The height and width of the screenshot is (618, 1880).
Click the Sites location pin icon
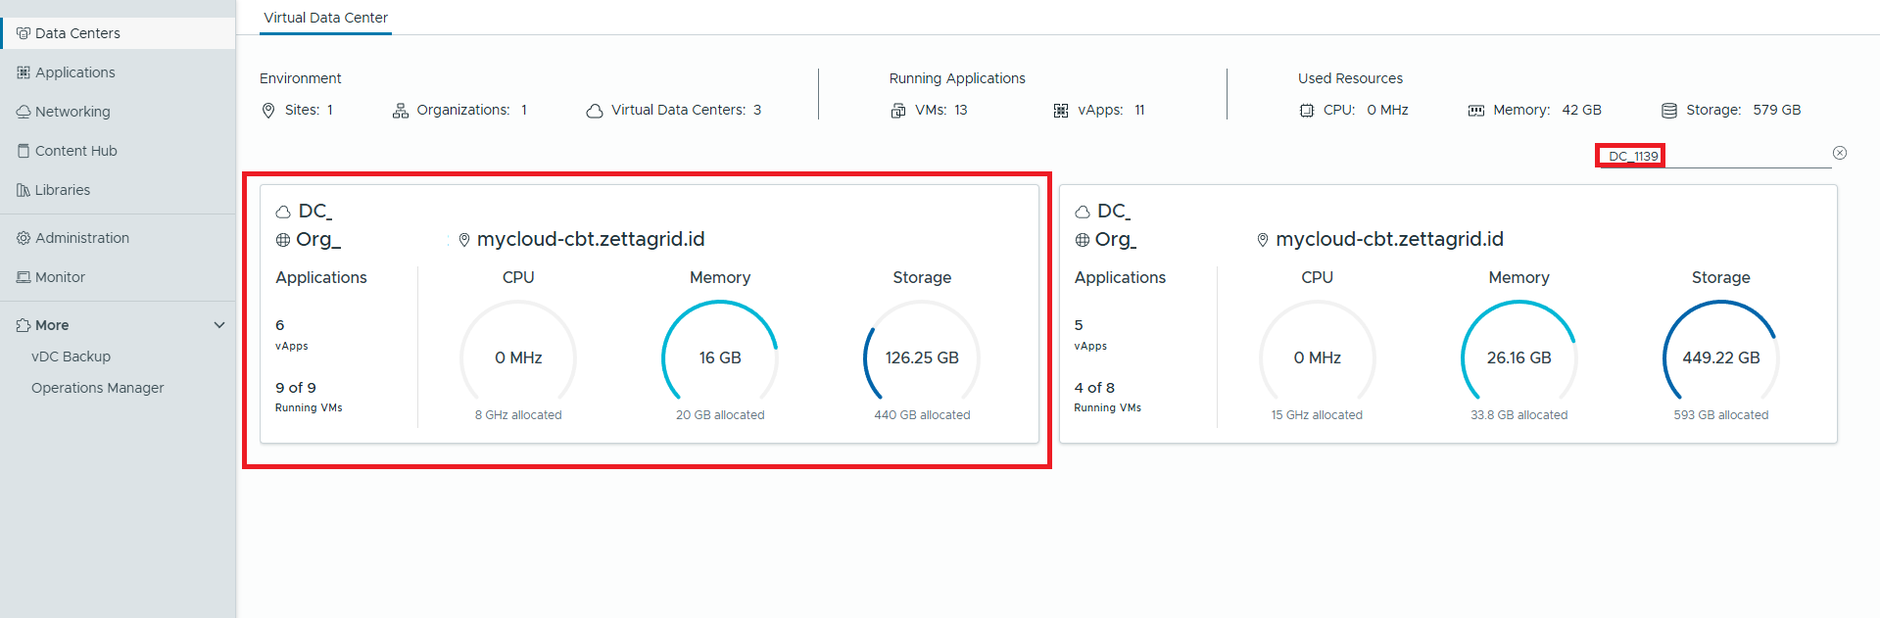(268, 111)
